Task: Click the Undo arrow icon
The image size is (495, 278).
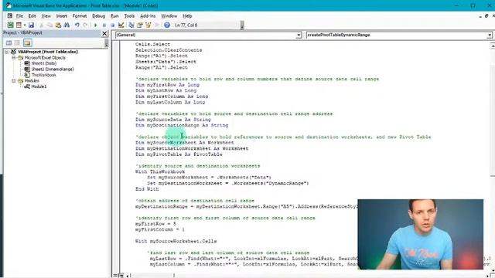Action: [x=77, y=25]
